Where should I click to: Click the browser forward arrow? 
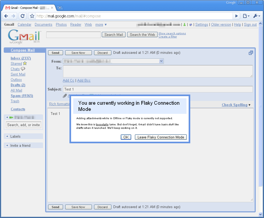click(13, 16)
